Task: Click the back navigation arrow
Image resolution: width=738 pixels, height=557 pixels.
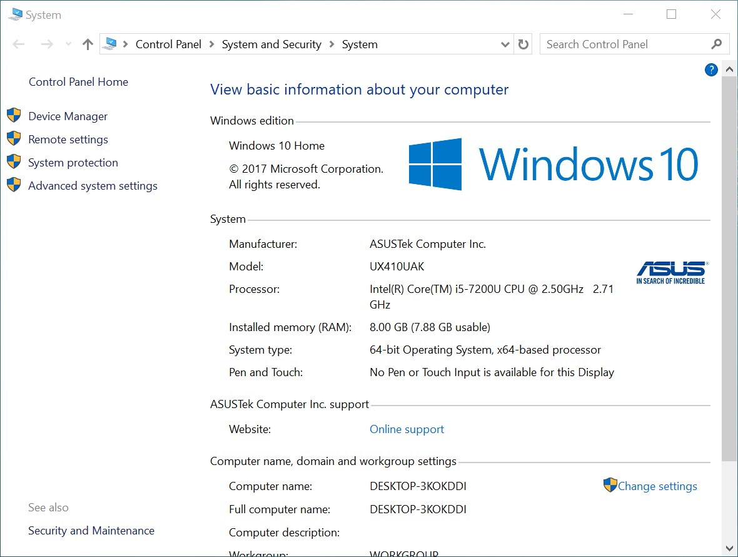Action: 18,44
